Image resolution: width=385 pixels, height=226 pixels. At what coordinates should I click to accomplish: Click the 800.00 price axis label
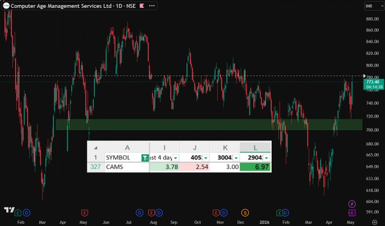[x=373, y=66]
